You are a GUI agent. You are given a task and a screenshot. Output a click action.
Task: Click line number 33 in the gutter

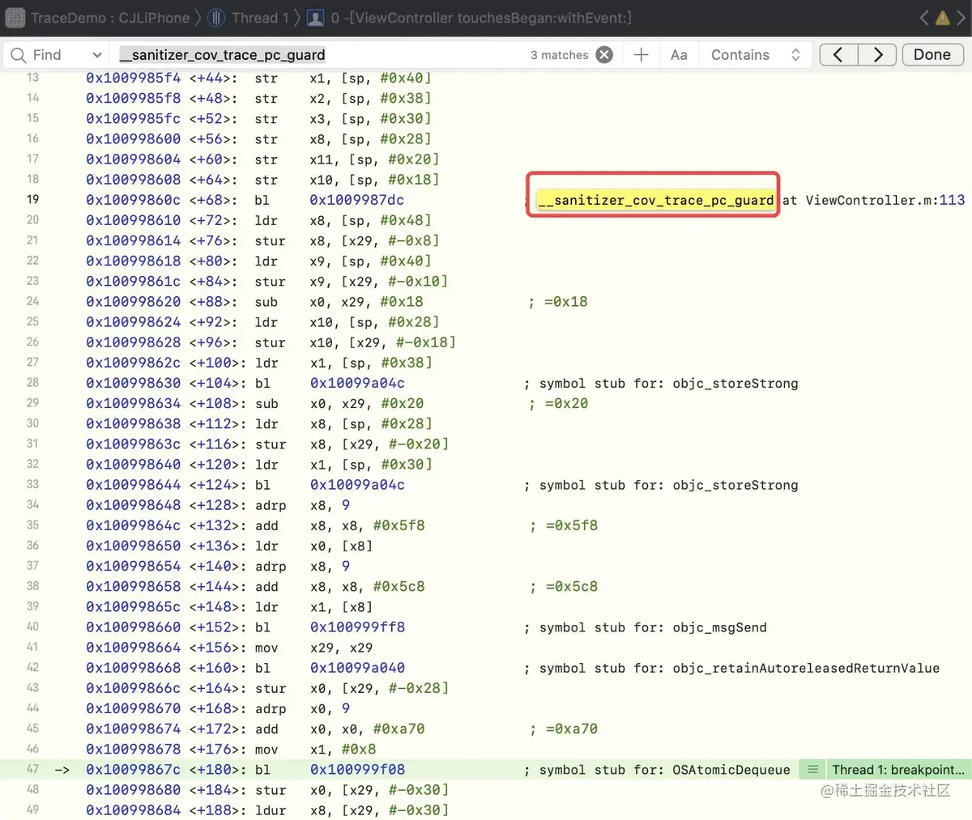[x=32, y=484]
